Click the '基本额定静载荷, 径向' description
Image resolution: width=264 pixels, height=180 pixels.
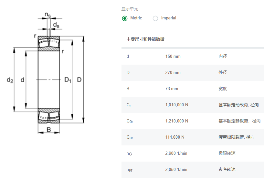(239, 121)
